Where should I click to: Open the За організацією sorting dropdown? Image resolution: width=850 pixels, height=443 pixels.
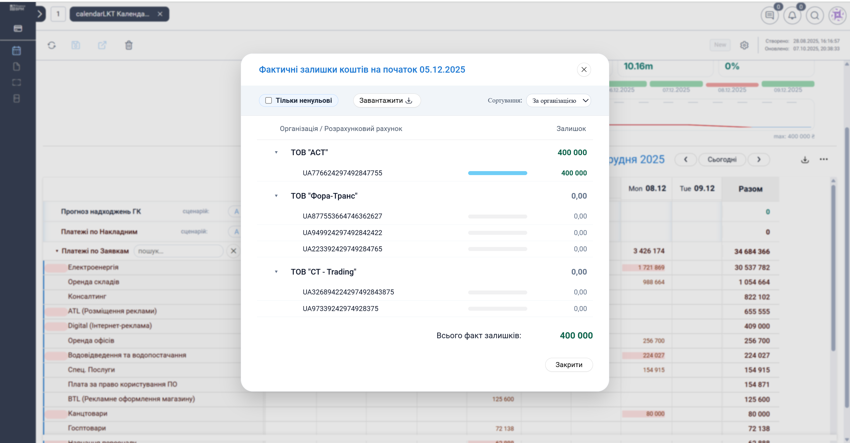(x=558, y=100)
